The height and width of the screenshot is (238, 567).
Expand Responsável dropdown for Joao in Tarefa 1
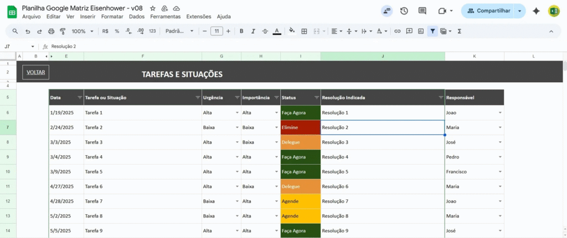[x=500, y=113]
